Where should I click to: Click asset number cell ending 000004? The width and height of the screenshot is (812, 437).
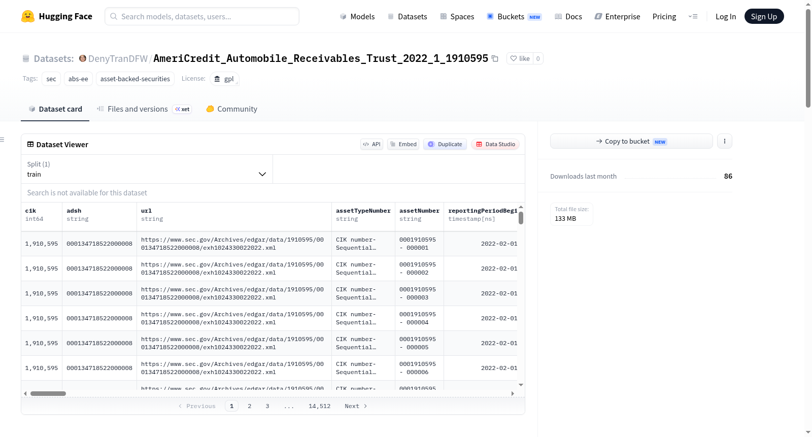[x=419, y=318]
